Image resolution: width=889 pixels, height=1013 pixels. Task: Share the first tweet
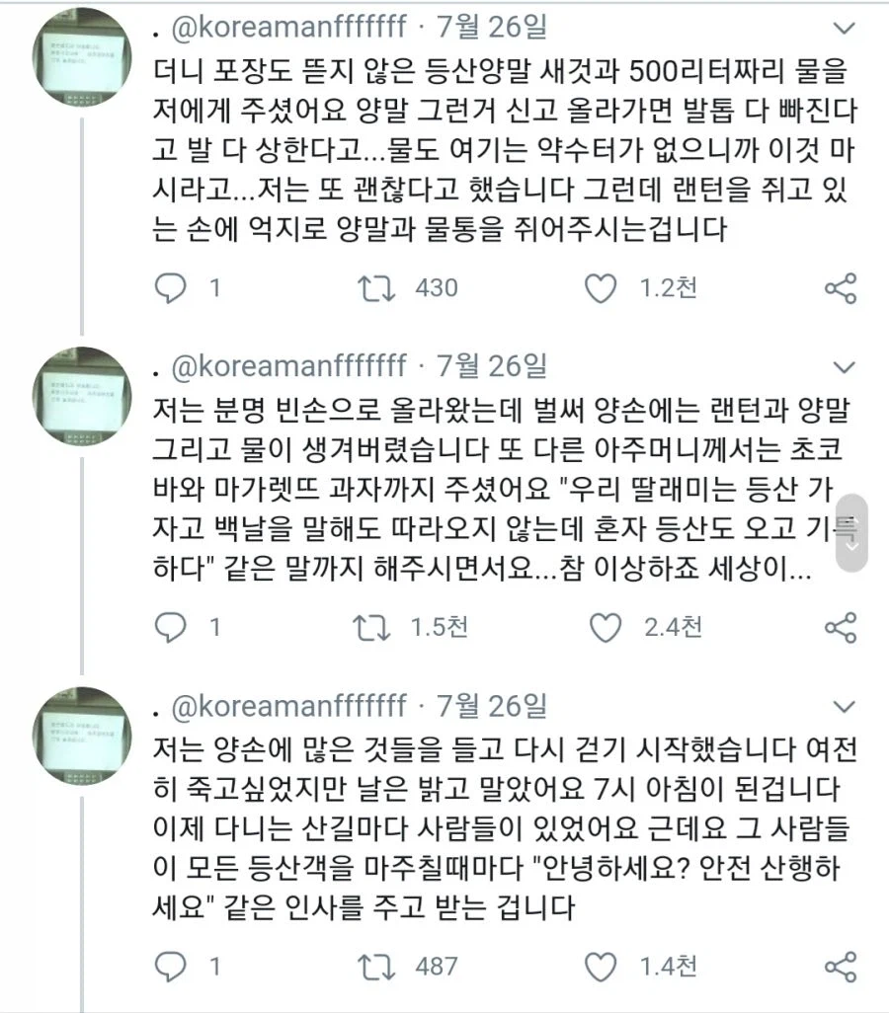[x=840, y=288]
